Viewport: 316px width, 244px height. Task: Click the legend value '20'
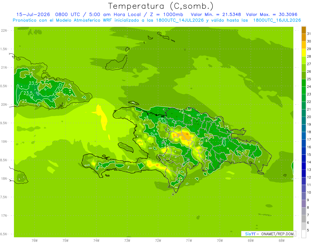(x=309, y=117)
